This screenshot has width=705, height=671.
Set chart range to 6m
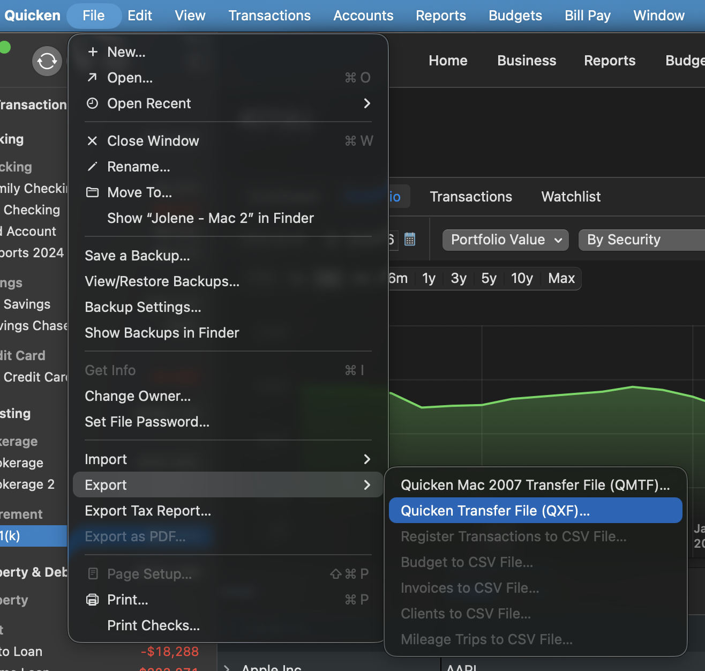[398, 278]
